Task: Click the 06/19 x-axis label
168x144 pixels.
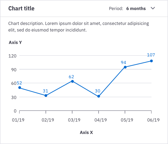Action: coord(154,120)
